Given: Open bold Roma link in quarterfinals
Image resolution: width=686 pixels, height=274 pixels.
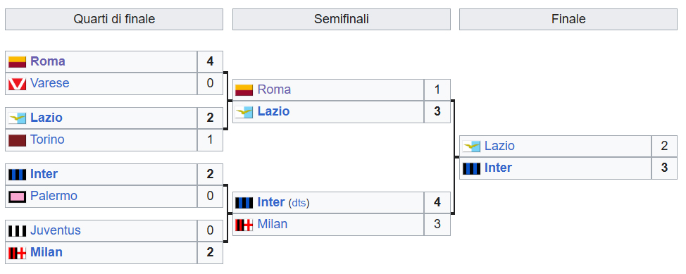Looking at the screenshot, I should tap(48, 61).
